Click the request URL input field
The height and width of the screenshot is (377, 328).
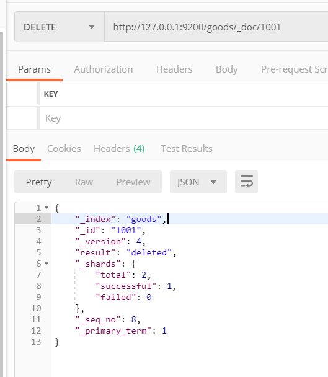click(216, 27)
